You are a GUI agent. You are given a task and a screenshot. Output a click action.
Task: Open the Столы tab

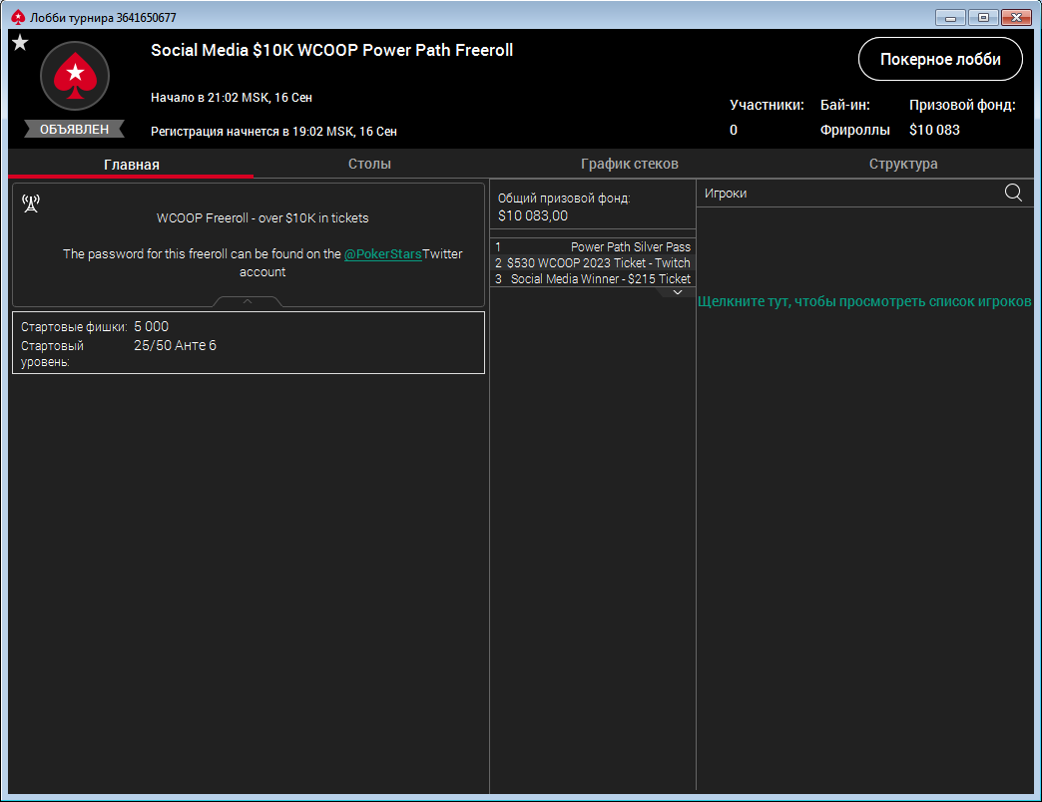(x=369, y=164)
